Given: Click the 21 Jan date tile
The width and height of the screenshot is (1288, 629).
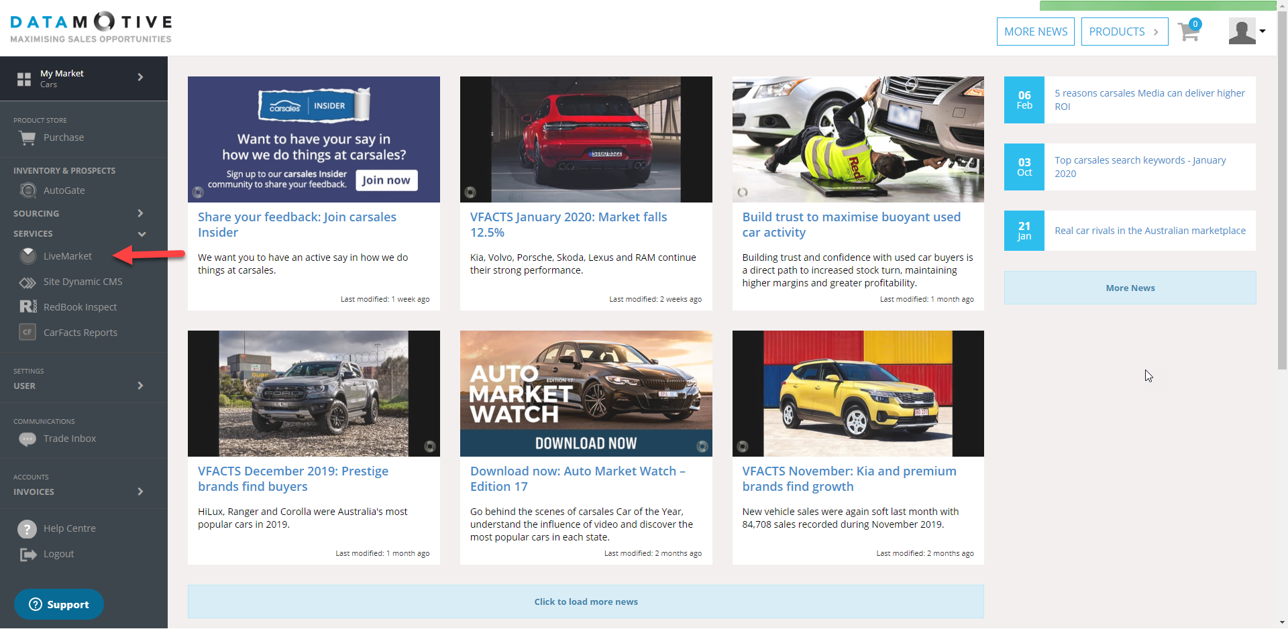Looking at the screenshot, I should [1024, 231].
